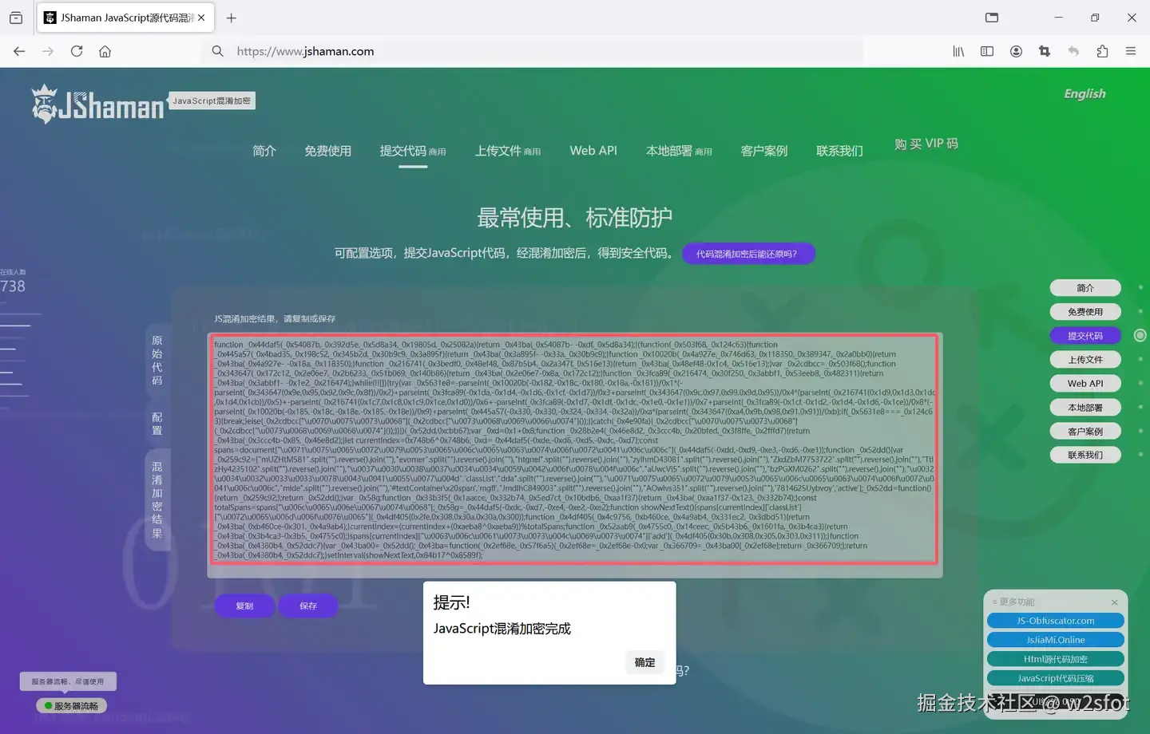This screenshot has height=734, width=1150.
Task: Jump to 客户案例 in right side menu
Action: coord(1085,432)
